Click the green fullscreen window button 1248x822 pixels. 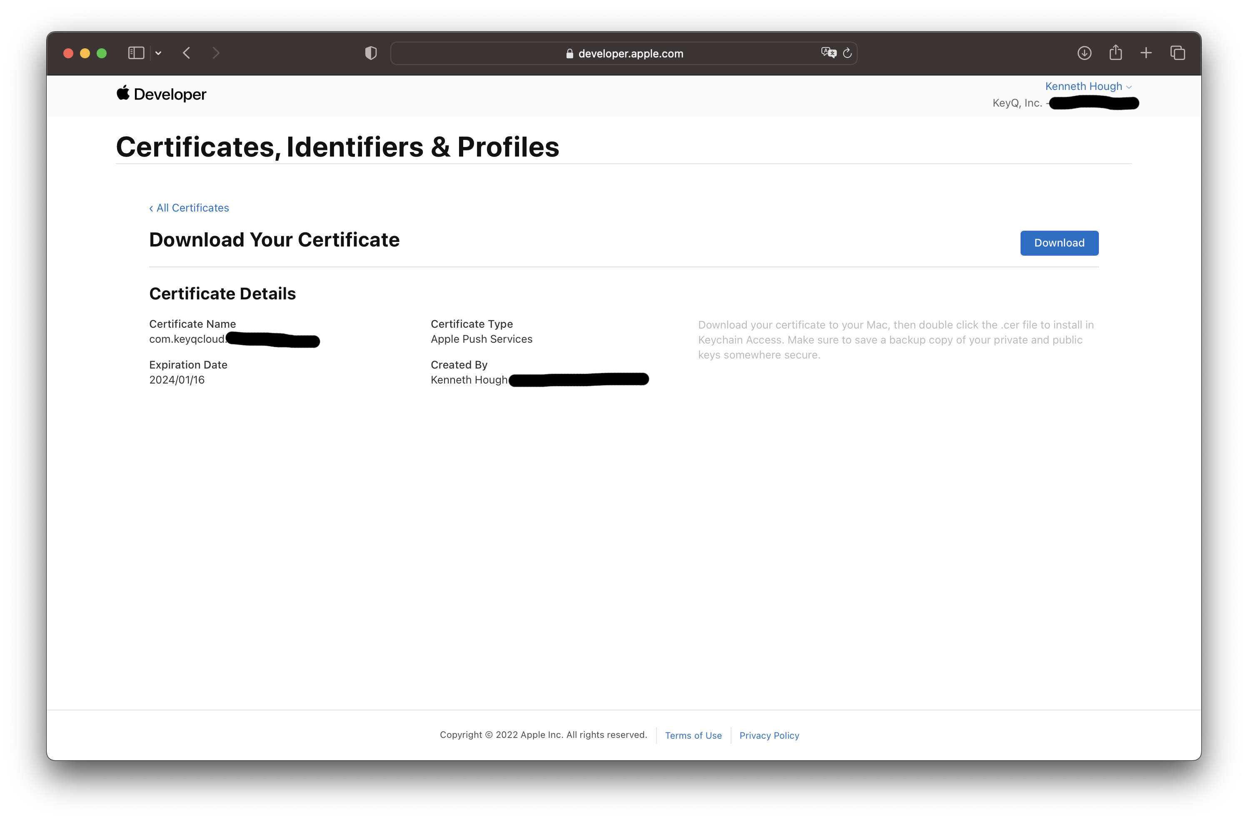pos(102,53)
